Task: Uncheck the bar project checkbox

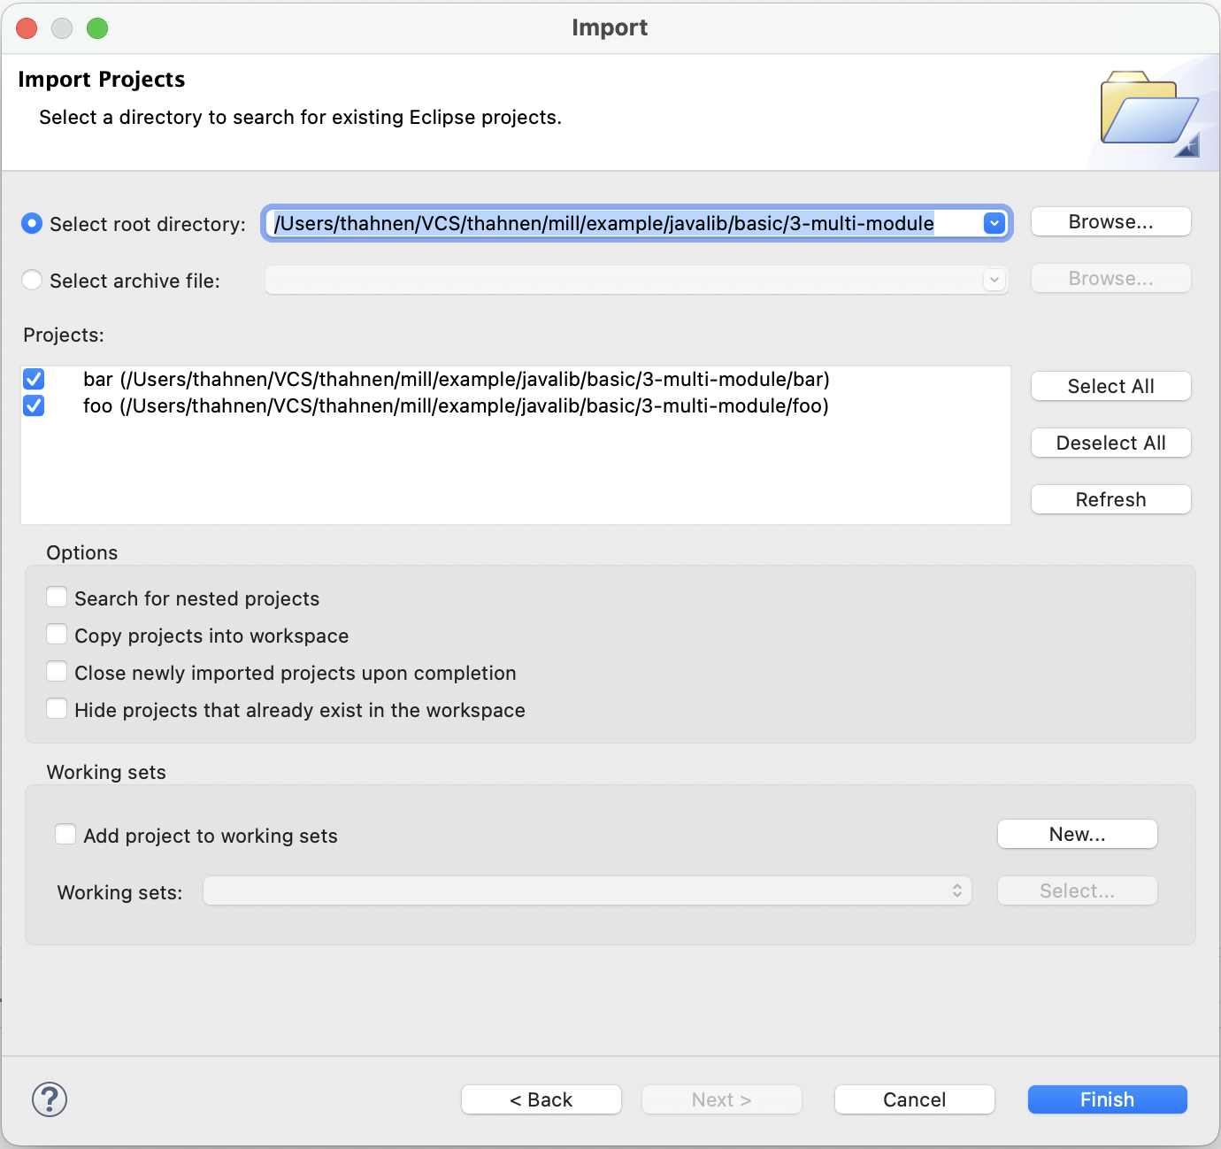Action: point(34,379)
